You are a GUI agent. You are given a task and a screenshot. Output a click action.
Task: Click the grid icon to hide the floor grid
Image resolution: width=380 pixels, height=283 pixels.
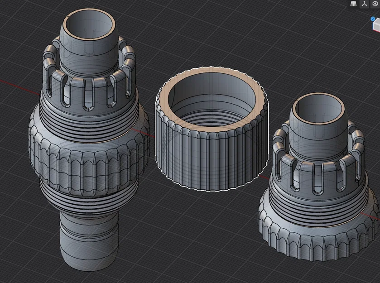coord(353,4)
